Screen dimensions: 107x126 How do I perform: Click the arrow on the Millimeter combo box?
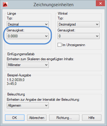46,65
